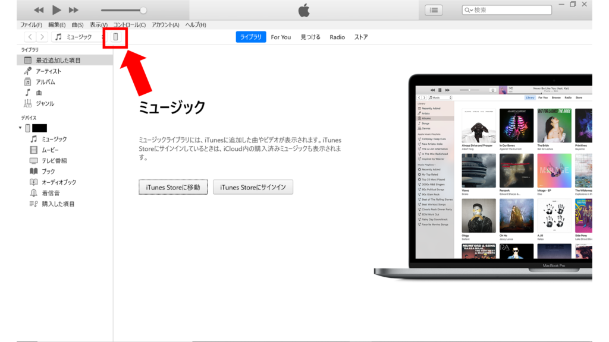Open the ヘルプ(H) menu
609x342 pixels.
click(196, 25)
